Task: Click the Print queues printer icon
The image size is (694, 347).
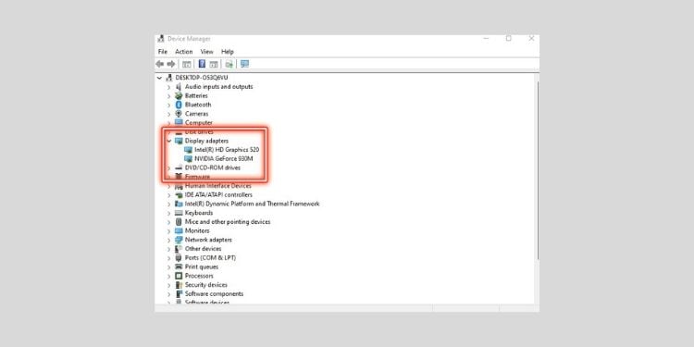Action: tap(179, 266)
